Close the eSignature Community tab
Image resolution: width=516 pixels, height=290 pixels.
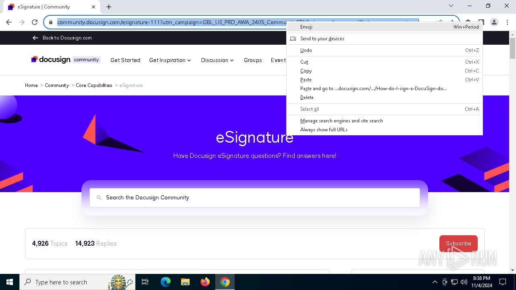click(x=94, y=7)
